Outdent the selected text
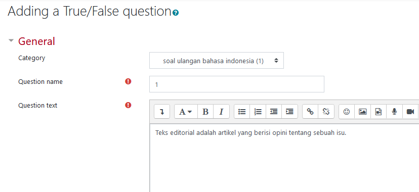The image size is (419, 192). [x=274, y=112]
